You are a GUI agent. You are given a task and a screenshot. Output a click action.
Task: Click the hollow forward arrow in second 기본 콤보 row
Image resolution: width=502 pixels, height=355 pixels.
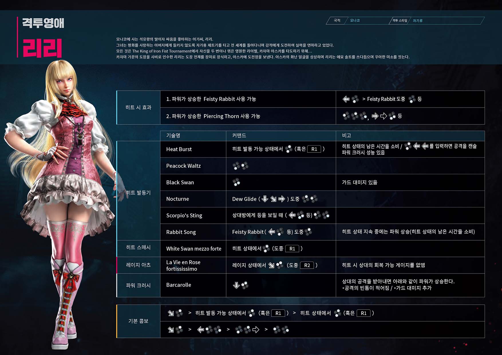pos(256,330)
